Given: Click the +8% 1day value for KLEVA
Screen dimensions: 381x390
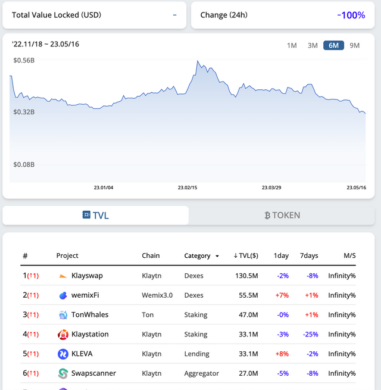Looking at the screenshot, I should point(282,354).
